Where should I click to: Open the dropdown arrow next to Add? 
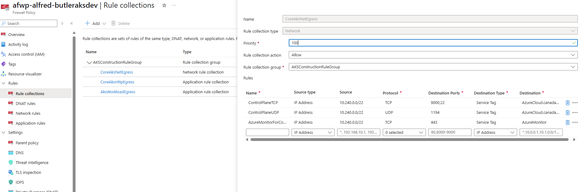[x=104, y=24]
